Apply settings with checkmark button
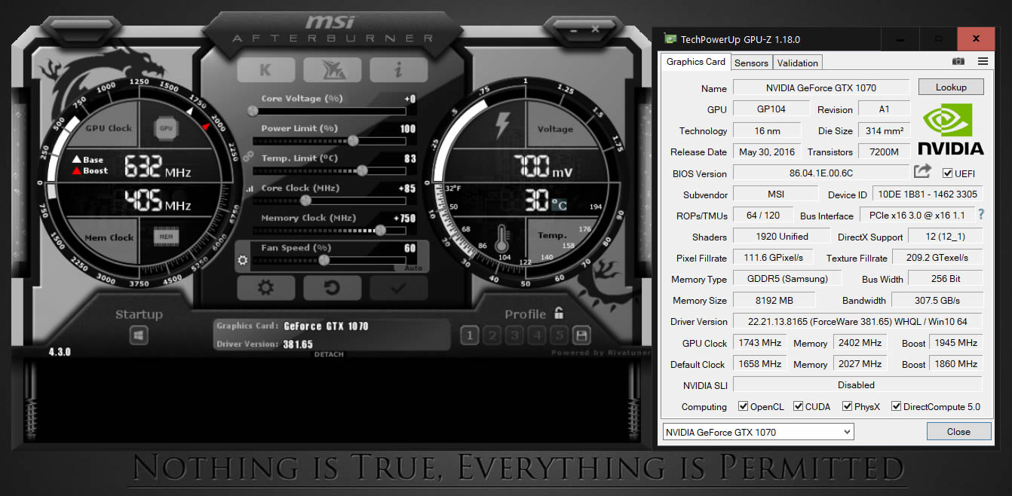This screenshot has width=1012, height=496. [x=398, y=288]
